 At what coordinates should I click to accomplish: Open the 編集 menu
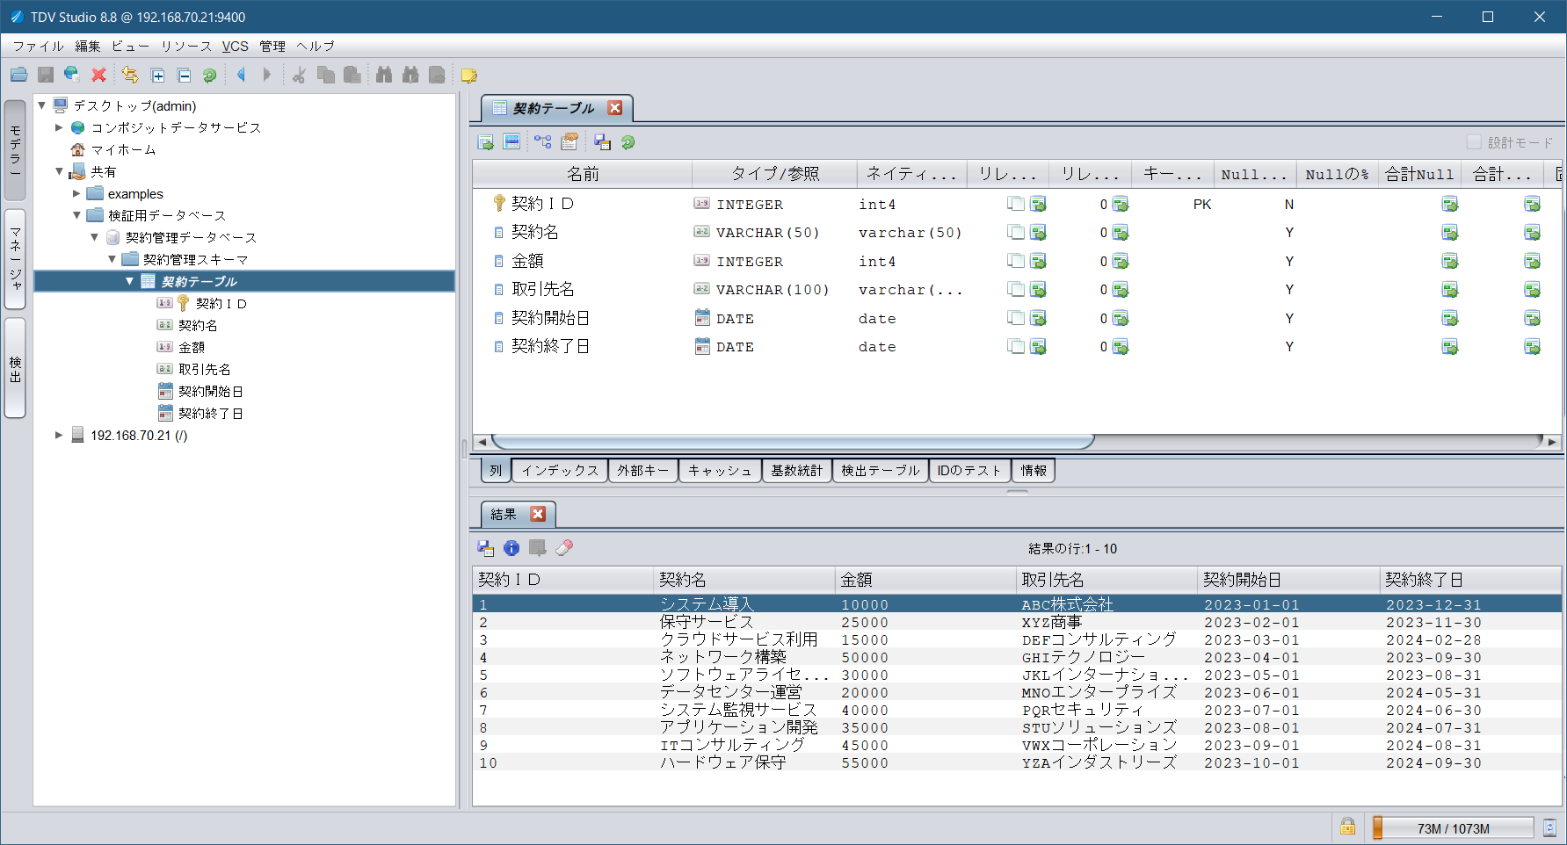pyautogui.click(x=87, y=47)
